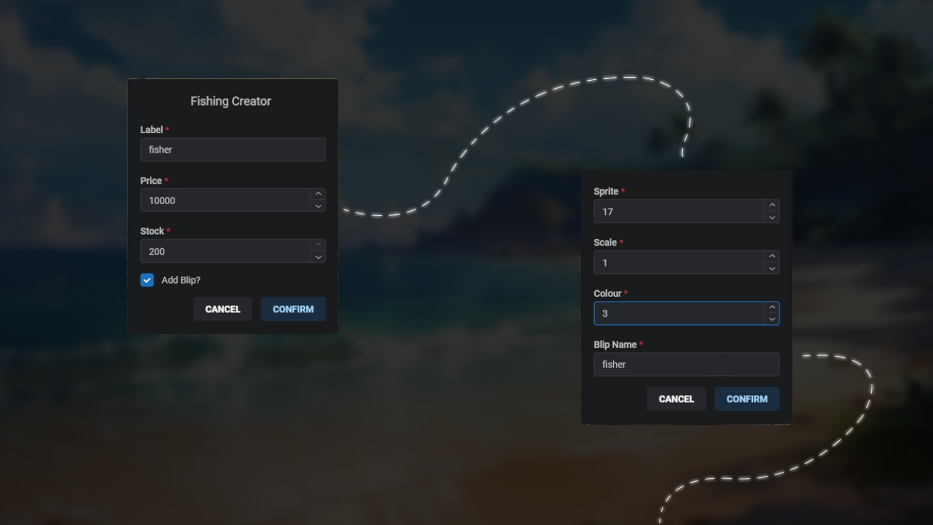Viewport: 933px width, 525px height.
Task: Increment the Sprite value
Action: 773,205
